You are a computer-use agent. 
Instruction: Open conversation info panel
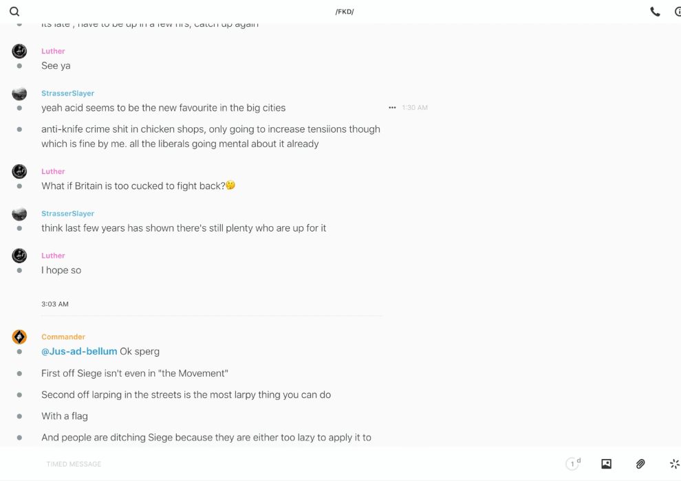(x=678, y=12)
